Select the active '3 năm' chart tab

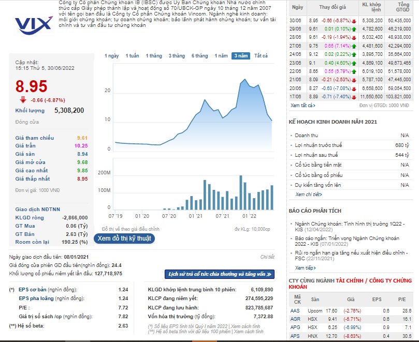pyautogui.click(x=241, y=56)
